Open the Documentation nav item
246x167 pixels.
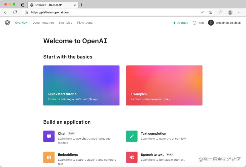coord(43,23)
